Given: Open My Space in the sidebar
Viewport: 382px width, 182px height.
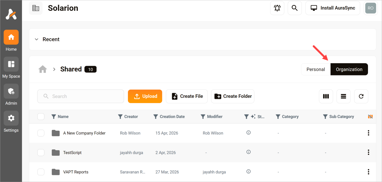Looking at the screenshot, I should coord(11,64).
